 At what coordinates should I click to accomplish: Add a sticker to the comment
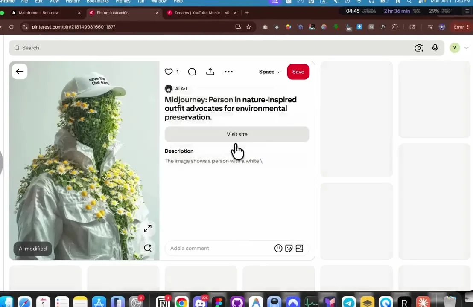click(289, 248)
